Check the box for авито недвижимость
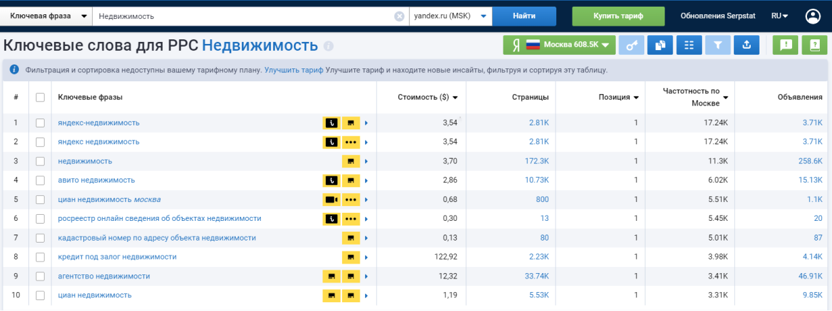The image size is (832, 311). 40,180
